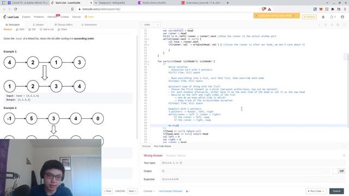Open the browser tab search dropdown arrow
The width and height of the screenshot is (349, 196).
[x=327, y=3]
